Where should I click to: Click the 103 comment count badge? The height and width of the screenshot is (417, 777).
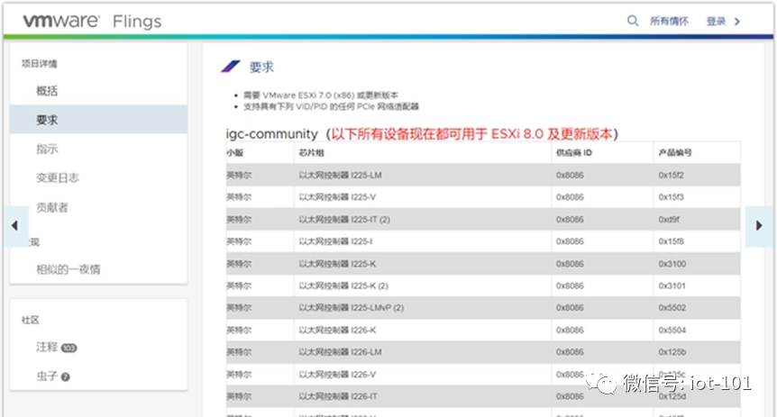69,349
